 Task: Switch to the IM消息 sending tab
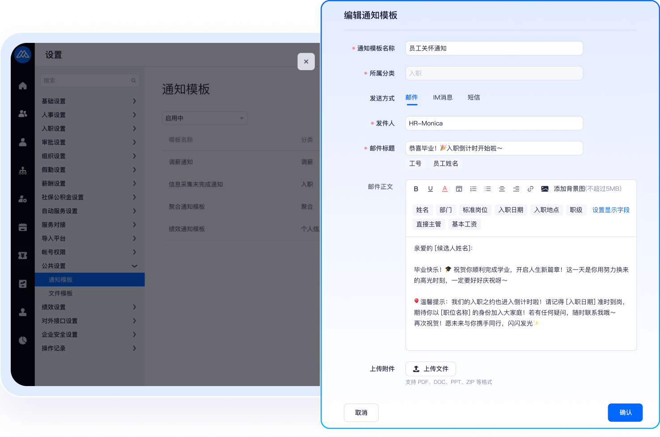pos(442,97)
